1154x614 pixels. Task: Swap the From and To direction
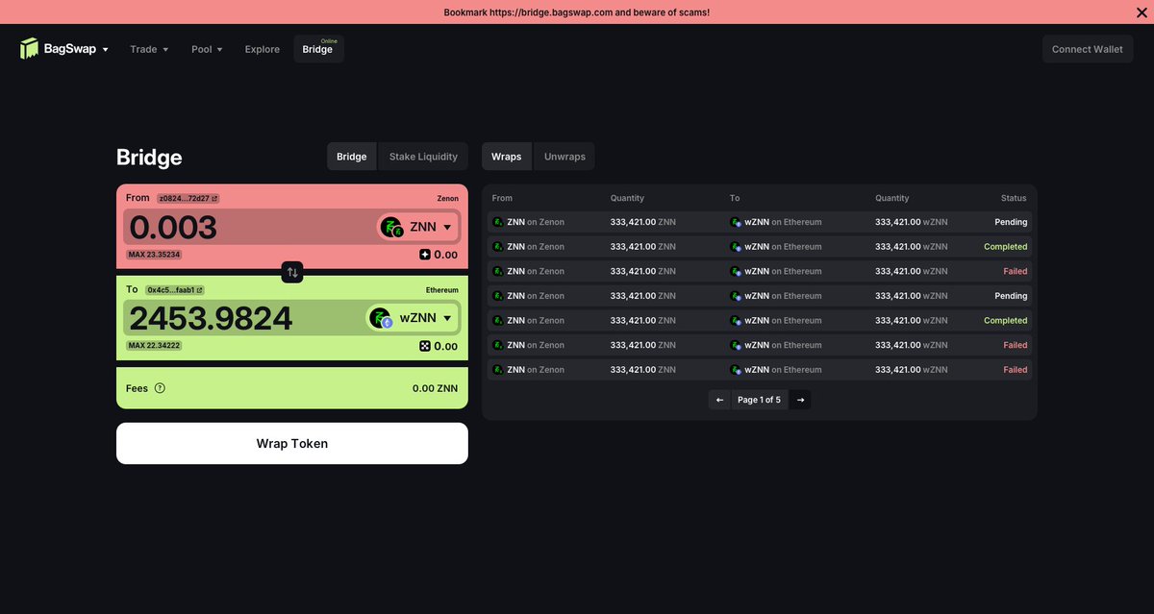pyautogui.click(x=292, y=272)
